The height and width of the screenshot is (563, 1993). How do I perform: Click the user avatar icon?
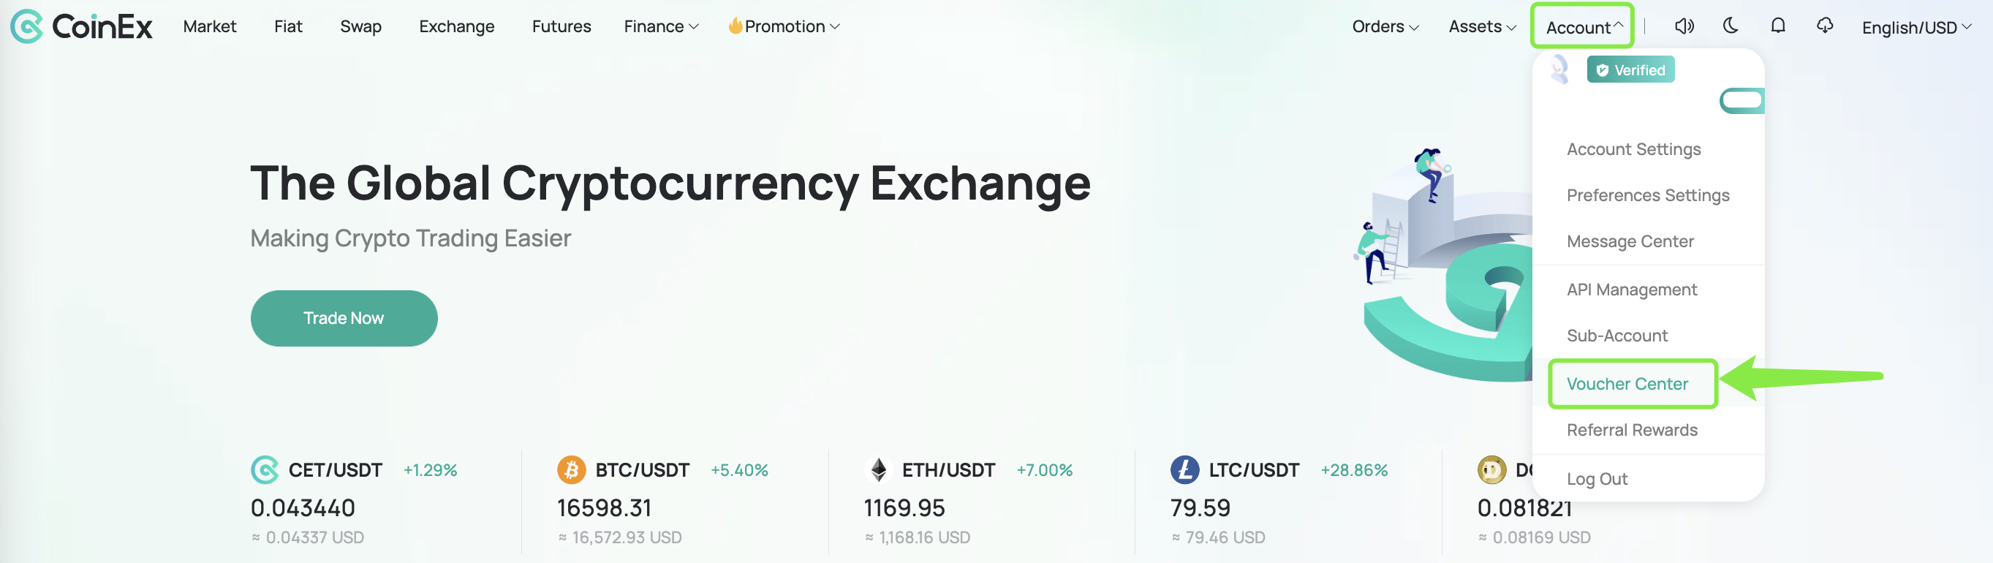point(1559,69)
